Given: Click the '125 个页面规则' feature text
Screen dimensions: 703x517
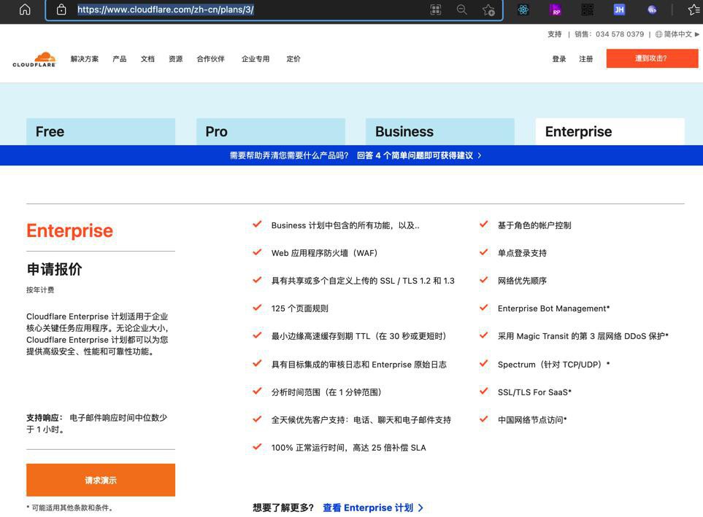Looking at the screenshot, I should (299, 308).
